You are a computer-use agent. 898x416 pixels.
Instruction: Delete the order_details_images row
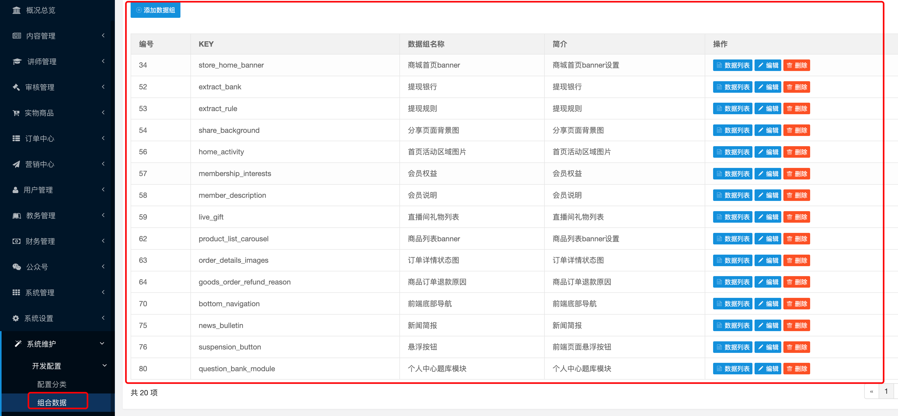point(797,260)
